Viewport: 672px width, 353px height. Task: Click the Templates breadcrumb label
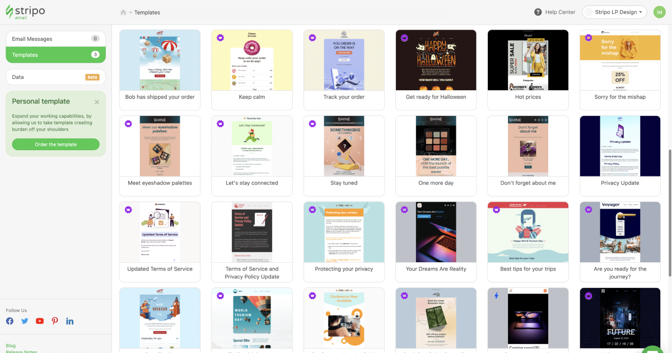(147, 12)
